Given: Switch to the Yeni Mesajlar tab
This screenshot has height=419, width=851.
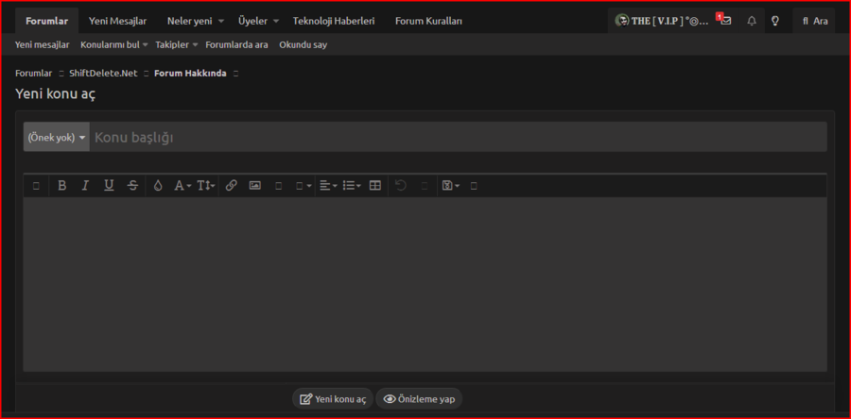Looking at the screenshot, I should click(x=117, y=21).
